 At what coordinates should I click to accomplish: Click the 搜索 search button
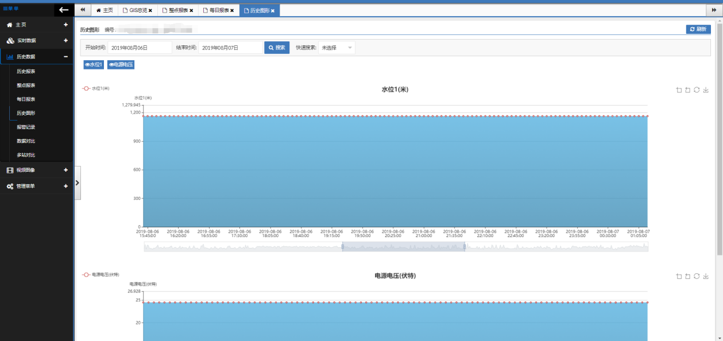277,48
